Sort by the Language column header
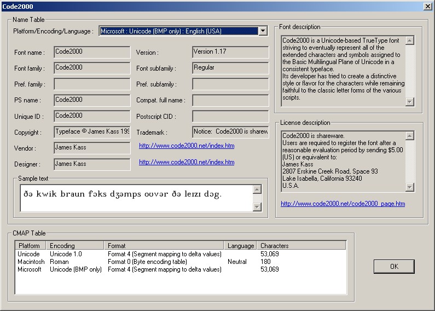This screenshot has width=435, height=311. pyautogui.click(x=240, y=245)
